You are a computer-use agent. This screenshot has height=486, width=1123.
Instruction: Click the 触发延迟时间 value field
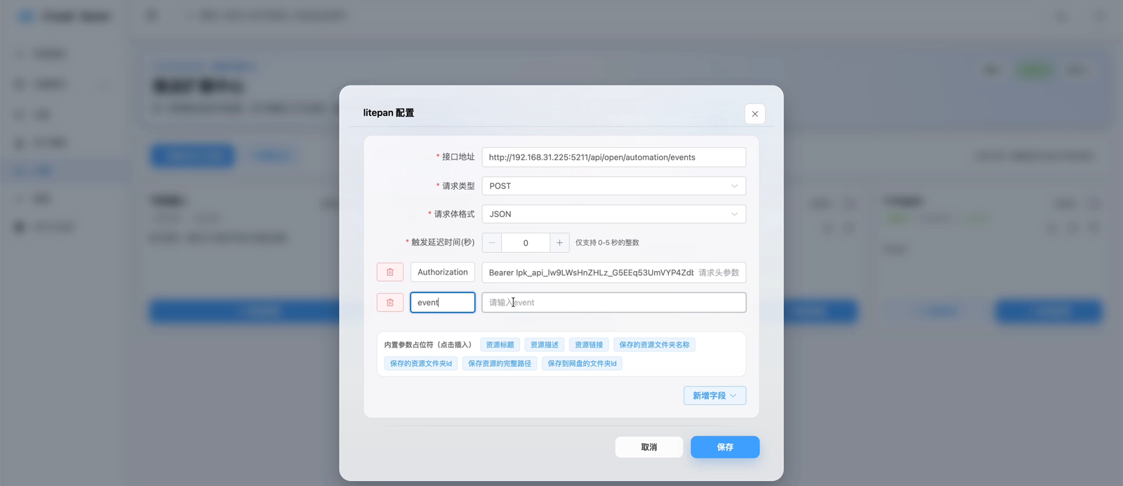click(x=526, y=243)
